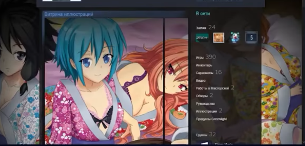The height and width of the screenshot is (146, 305).
Task: Open the large blue-haired girl artwork
Action: pyautogui.click(x=104, y=81)
